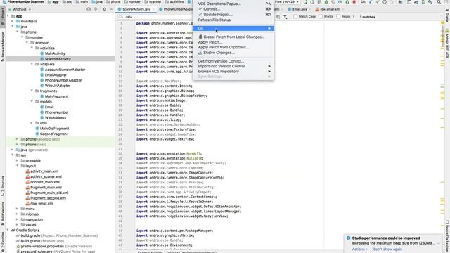This screenshot has height=253, width=450.
Task: Hide the project pane with minus icon
Action: click(x=111, y=9)
